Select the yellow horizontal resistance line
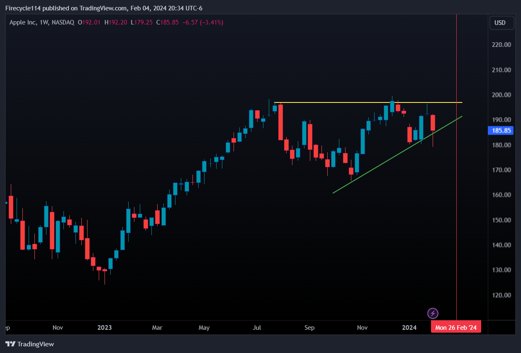Viewport: 521px width, 353px height. pos(368,102)
